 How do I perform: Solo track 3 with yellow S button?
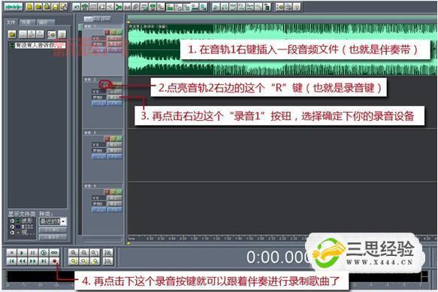(x=113, y=139)
